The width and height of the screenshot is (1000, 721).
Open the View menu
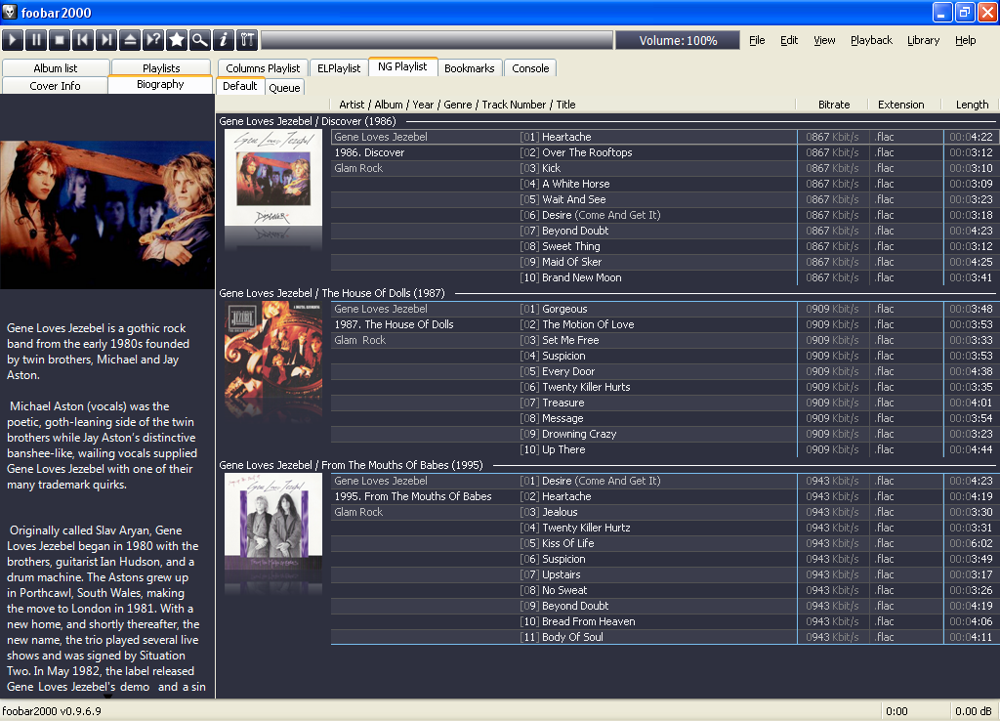[824, 40]
